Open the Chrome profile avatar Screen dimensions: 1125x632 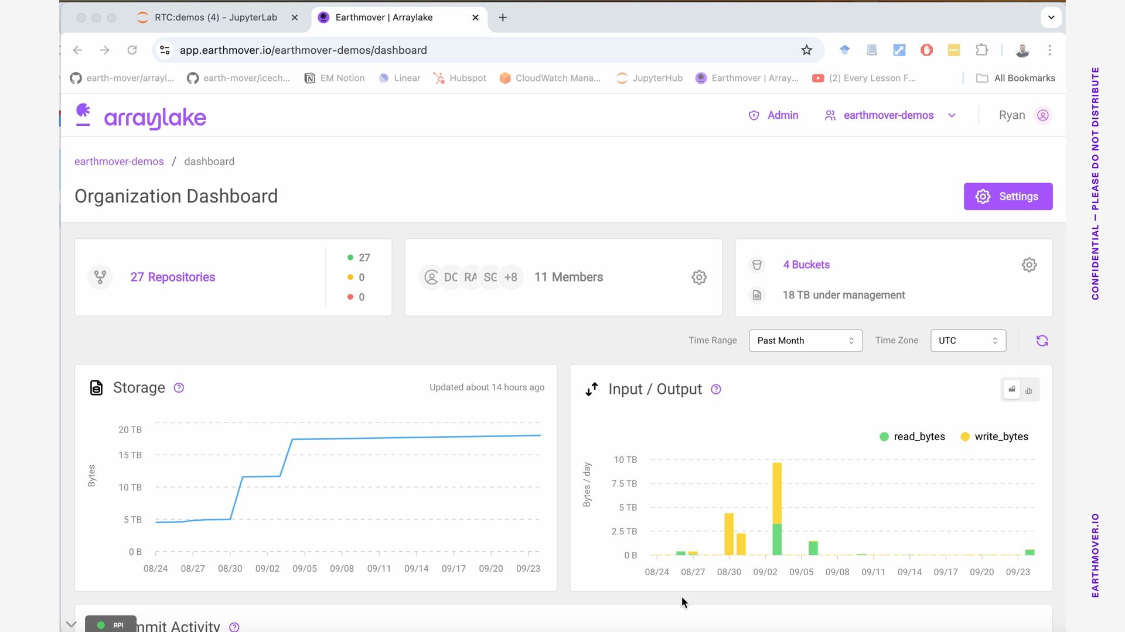pos(1022,50)
